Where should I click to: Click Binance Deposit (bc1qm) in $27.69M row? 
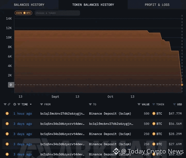click(110, 144)
